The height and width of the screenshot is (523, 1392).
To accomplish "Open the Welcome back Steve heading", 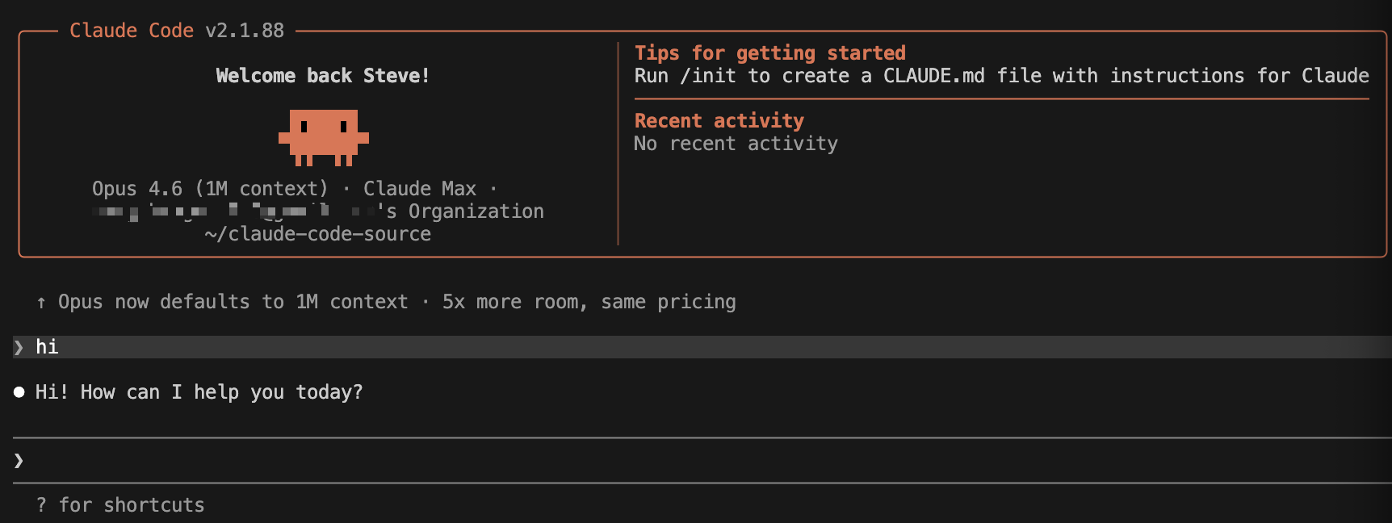I will 323,75.
